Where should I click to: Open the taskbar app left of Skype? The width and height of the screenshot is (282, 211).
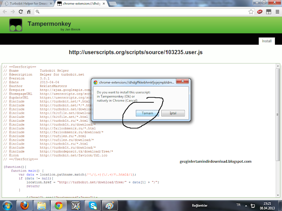[76, 206]
